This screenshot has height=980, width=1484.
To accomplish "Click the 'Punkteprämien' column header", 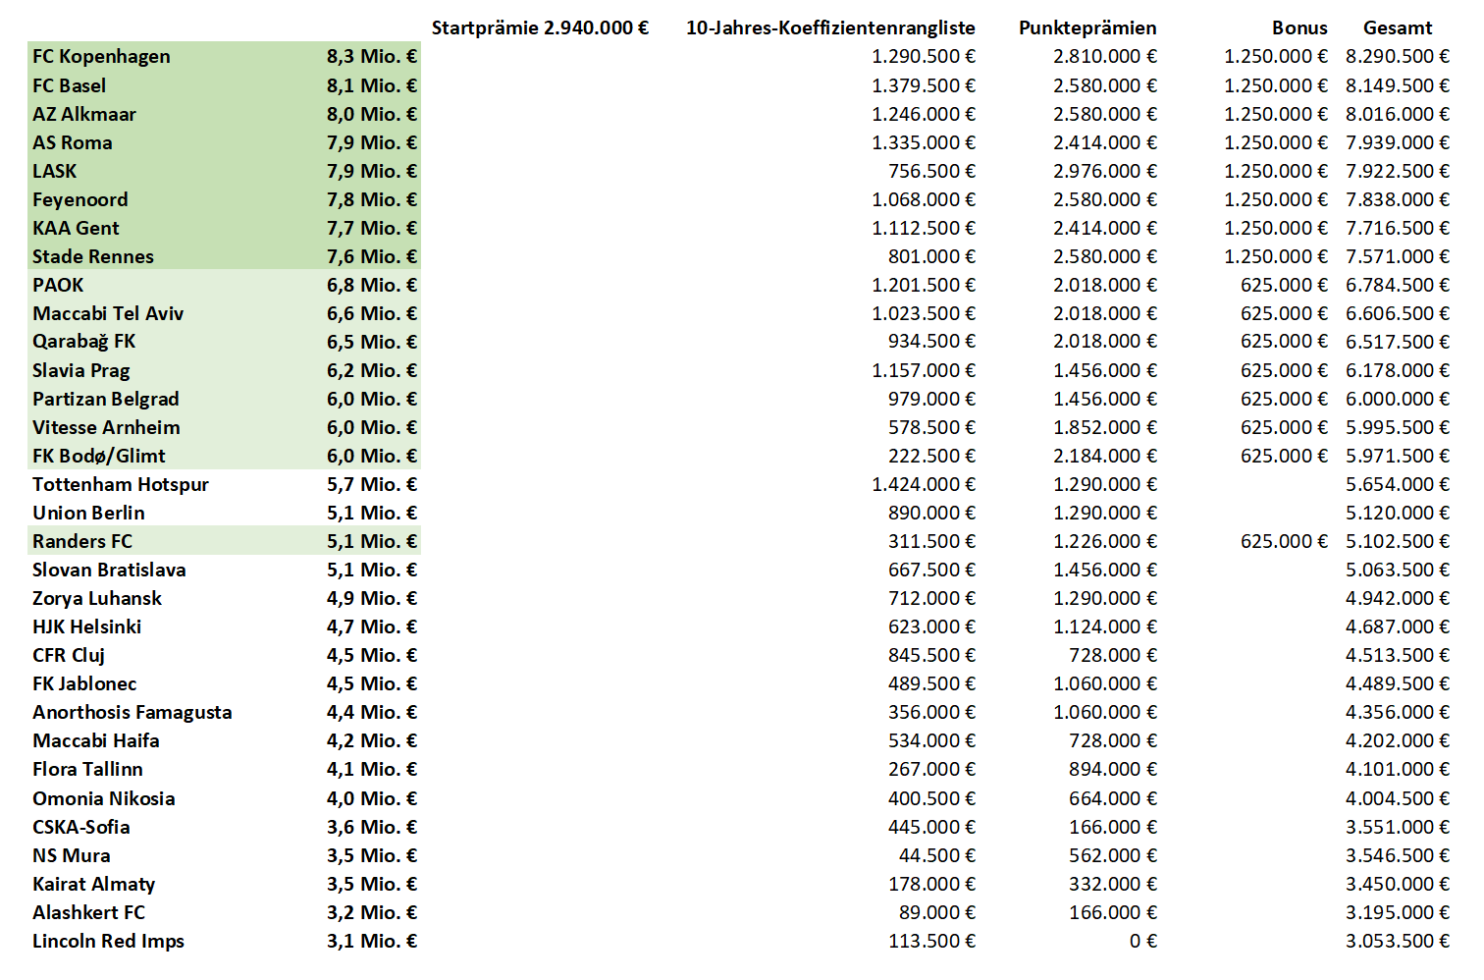I will (1087, 27).
